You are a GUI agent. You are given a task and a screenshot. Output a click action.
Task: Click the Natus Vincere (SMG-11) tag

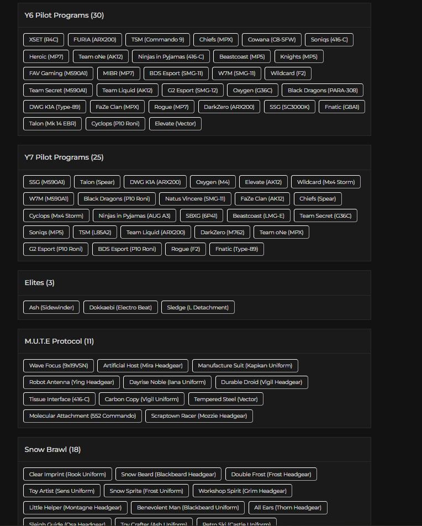[195, 198]
